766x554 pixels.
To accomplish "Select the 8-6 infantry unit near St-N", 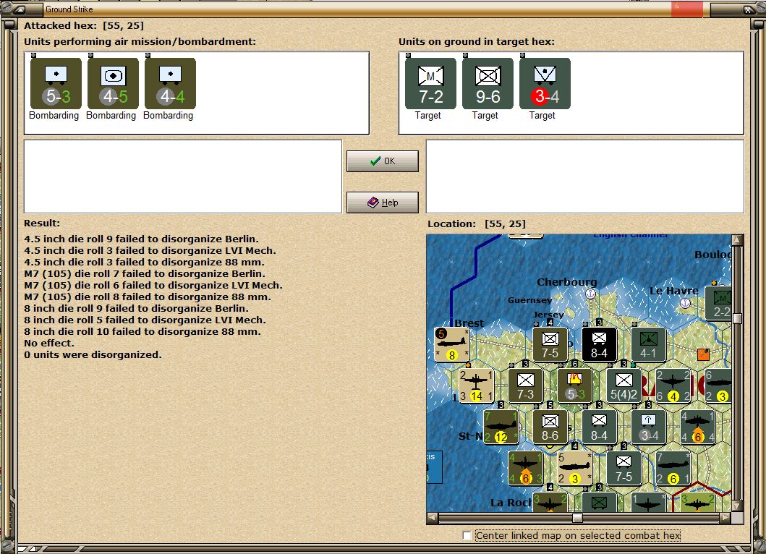I will [x=550, y=427].
